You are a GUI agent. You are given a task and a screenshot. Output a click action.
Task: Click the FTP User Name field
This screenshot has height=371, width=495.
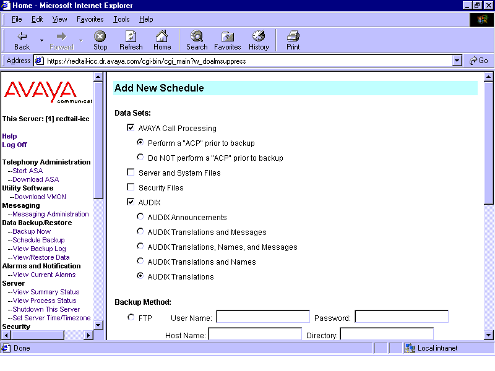point(263,317)
